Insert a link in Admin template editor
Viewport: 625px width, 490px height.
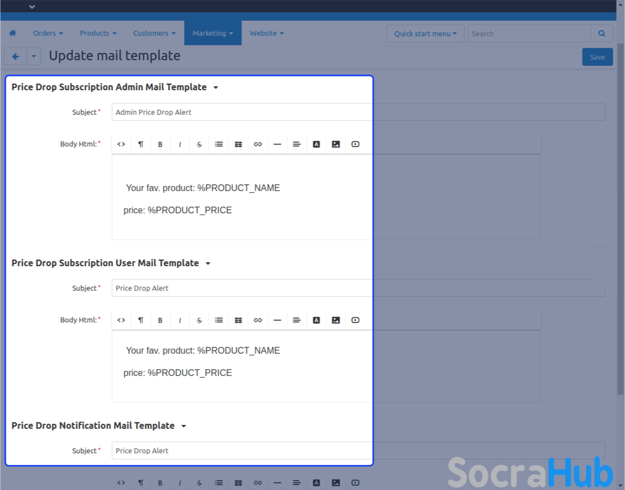click(x=258, y=144)
